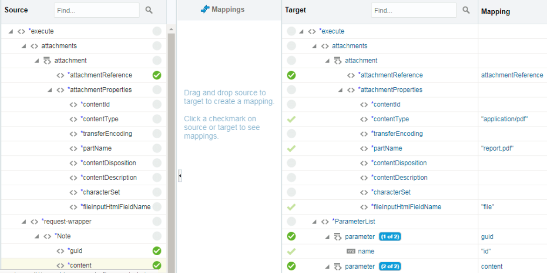Toggle the gray circle beside source contentId
The height and width of the screenshot is (273, 547).
point(157,104)
